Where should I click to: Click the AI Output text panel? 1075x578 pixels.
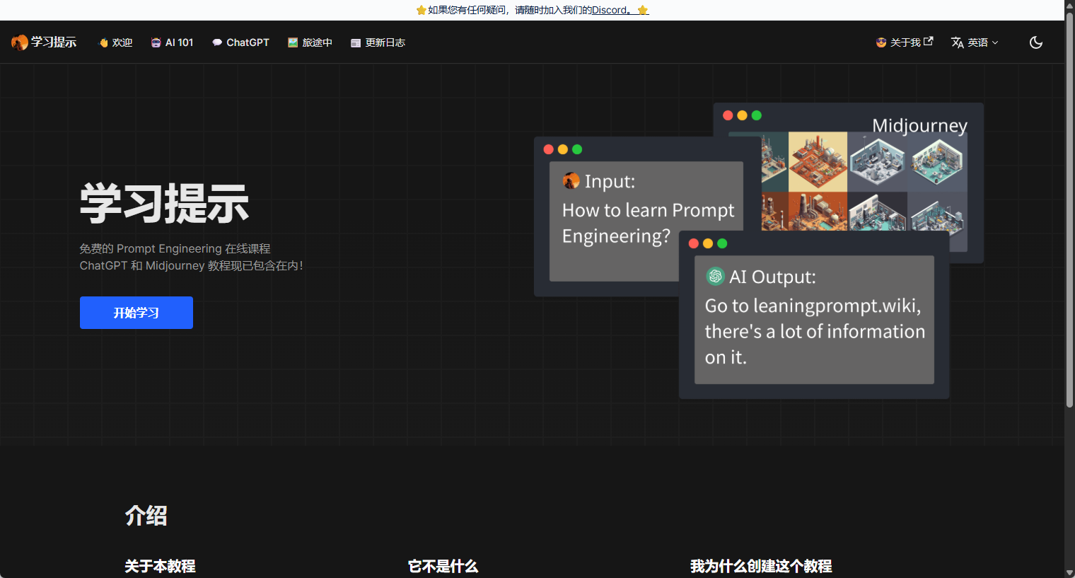814,320
